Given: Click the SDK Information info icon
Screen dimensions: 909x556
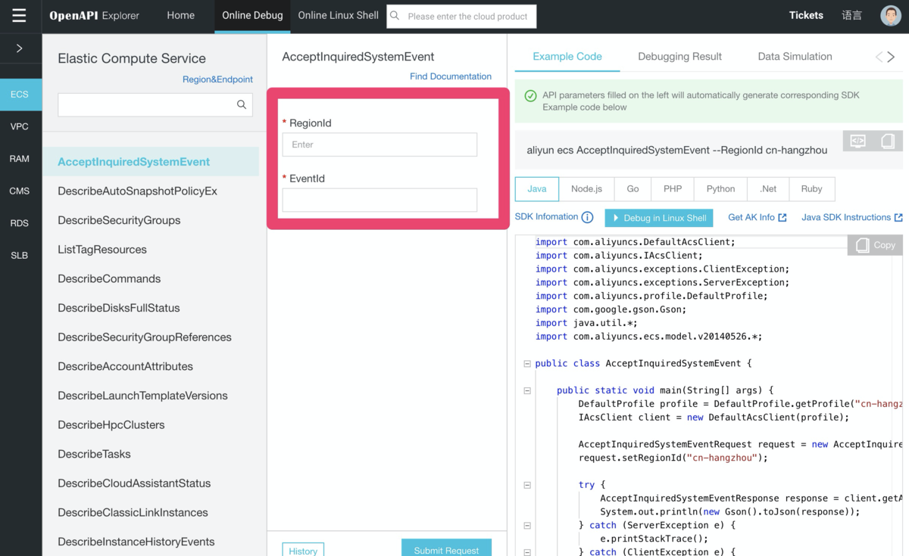Looking at the screenshot, I should coord(587,218).
